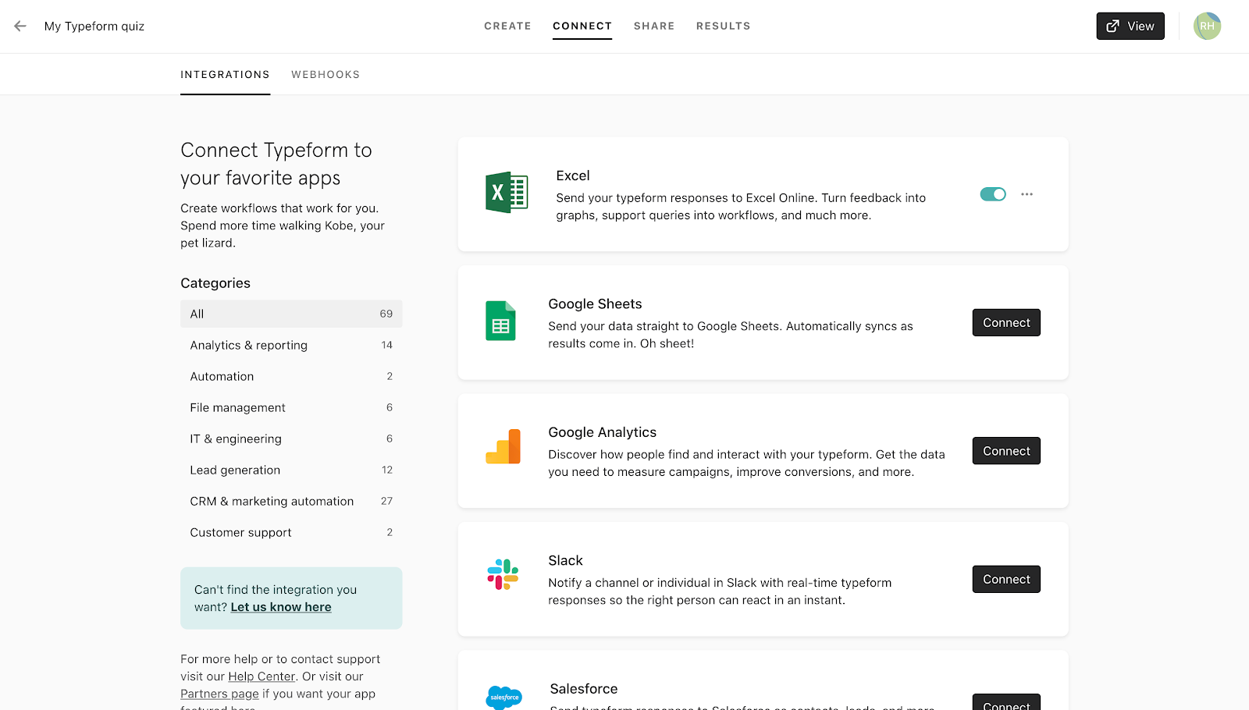Go to the Results tab

(724, 26)
